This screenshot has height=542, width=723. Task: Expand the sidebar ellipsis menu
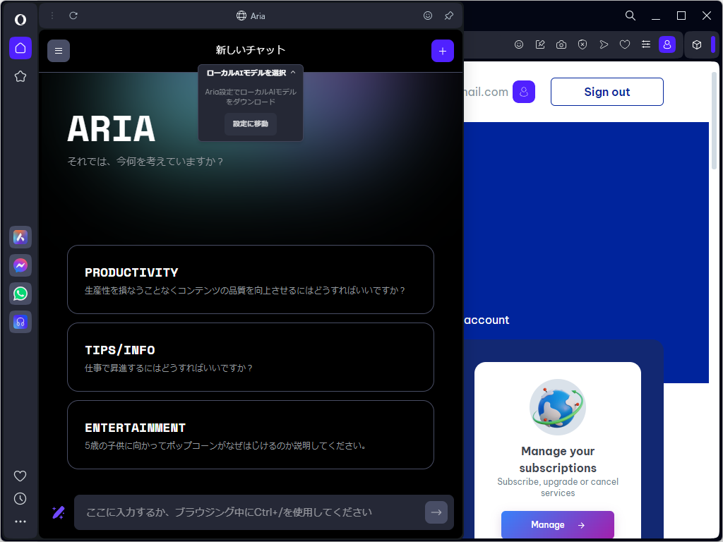(20, 522)
